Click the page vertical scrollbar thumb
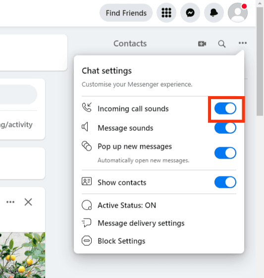Viewport: 264px width, 278px height. pyautogui.click(x=260, y=61)
